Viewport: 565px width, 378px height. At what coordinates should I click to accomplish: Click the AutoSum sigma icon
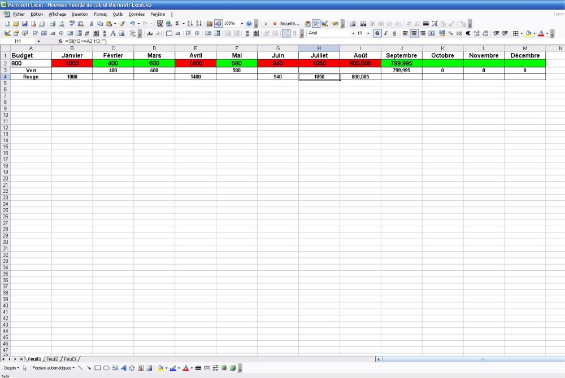coord(177,24)
